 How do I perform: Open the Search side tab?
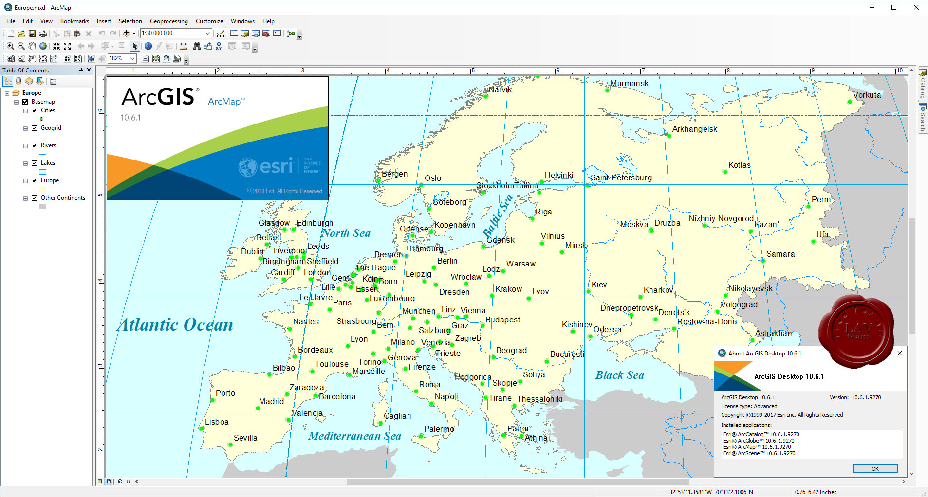point(922,117)
